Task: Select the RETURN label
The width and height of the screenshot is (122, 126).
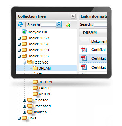Action: (45, 82)
